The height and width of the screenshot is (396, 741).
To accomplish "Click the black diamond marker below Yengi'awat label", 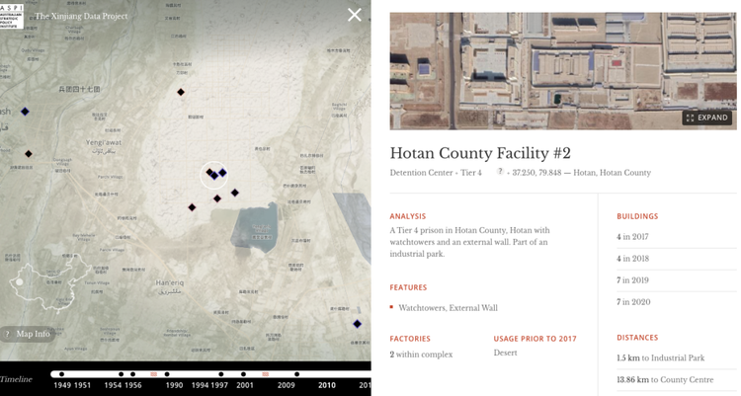I will [29, 154].
